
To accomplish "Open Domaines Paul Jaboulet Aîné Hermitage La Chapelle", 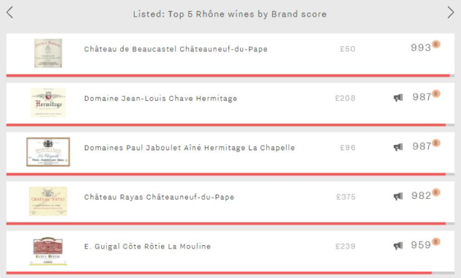I will [x=190, y=148].
